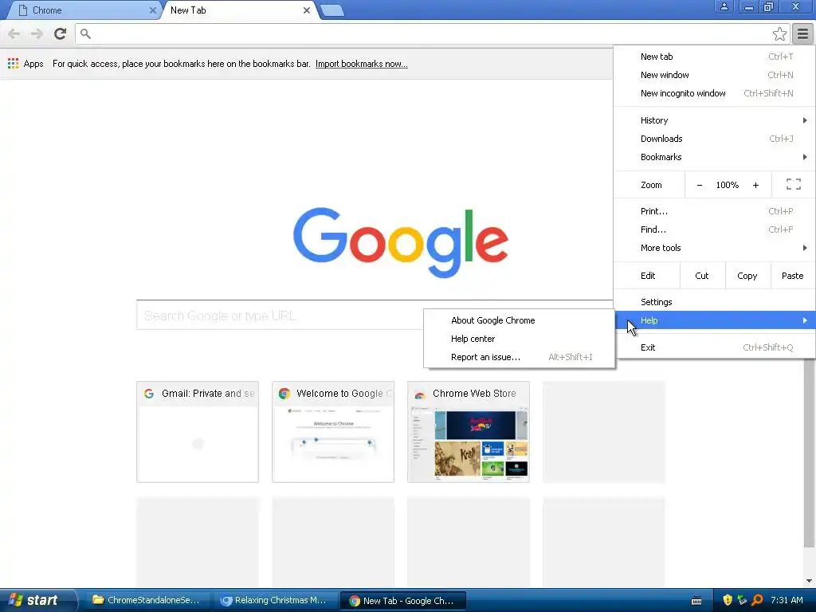Viewport: 816px width, 612px height.
Task: Click the keyboard tray icon
Action: (696, 601)
